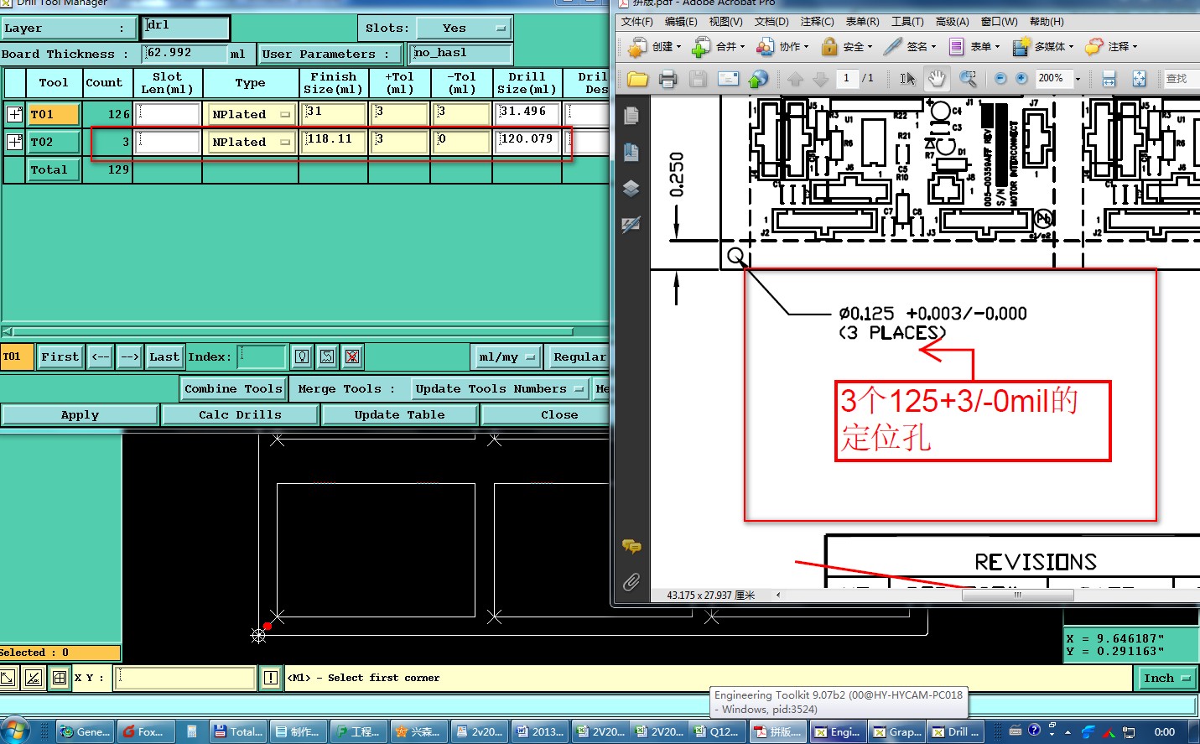Image resolution: width=1200 pixels, height=744 pixels.
Task: Open the 工具(T) menu
Action: click(907, 22)
